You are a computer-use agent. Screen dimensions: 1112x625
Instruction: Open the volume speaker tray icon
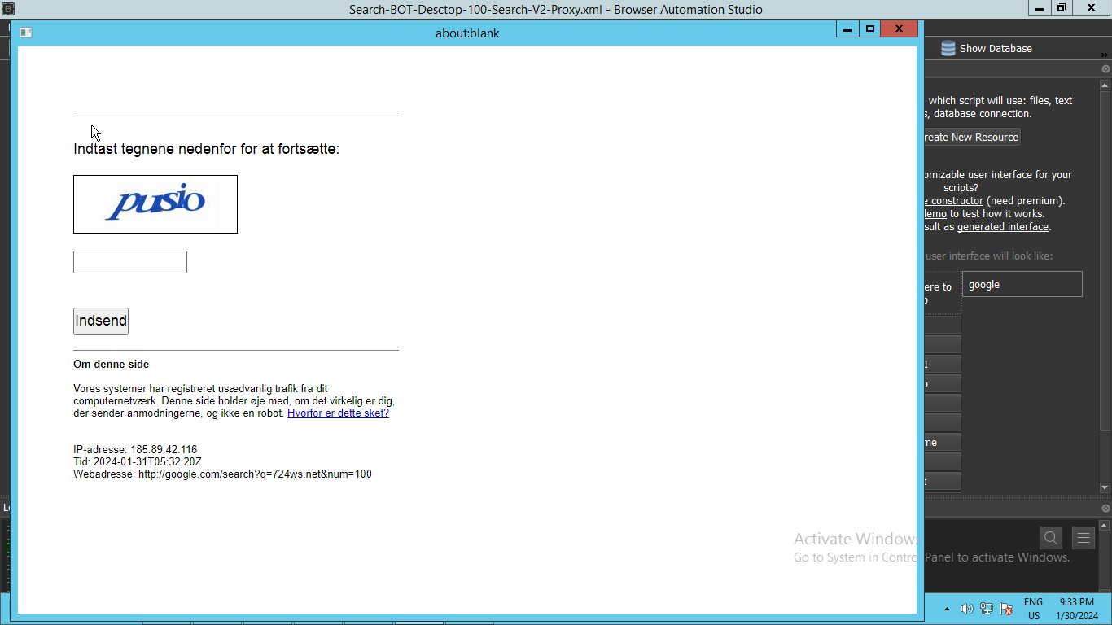coord(966,609)
